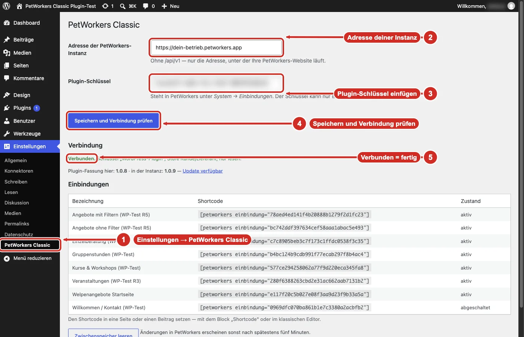Click the Werkzeuge wrench icon
524x337 pixels.
pos(7,134)
